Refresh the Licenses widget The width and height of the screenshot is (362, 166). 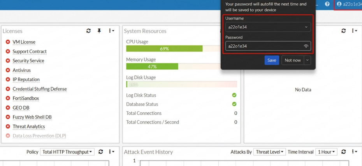(88, 31)
